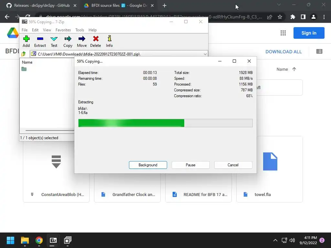This screenshot has height=248, width=331.
Task: Click the 7-Zip archive path field
Action: [119, 54]
